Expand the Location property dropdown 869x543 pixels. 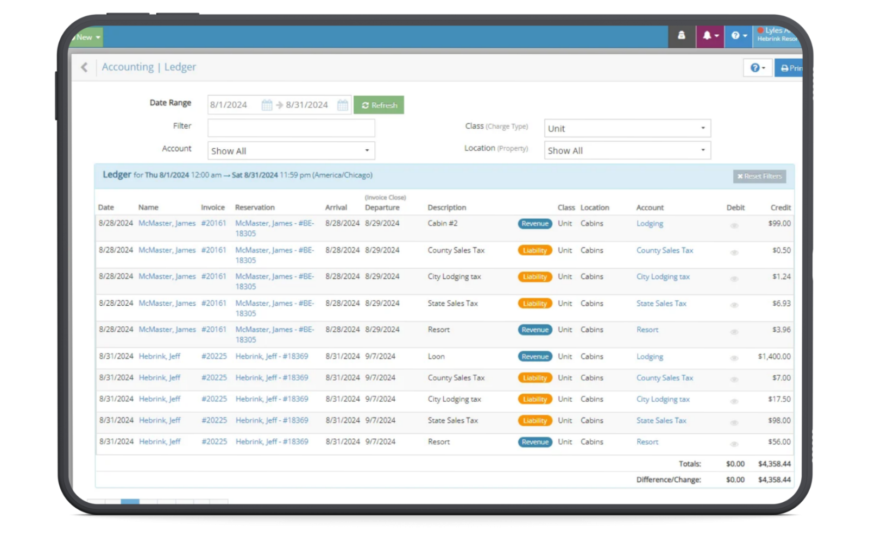click(x=627, y=150)
